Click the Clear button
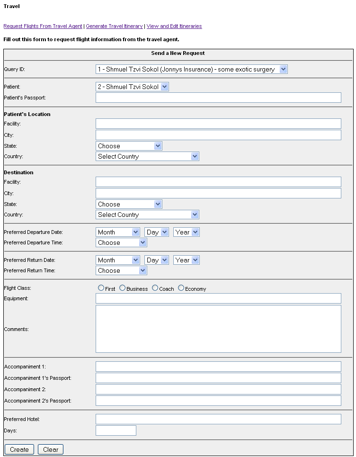The width and height of the screenshot is (356, 457). pyautogui.click(x=51, y=449)
